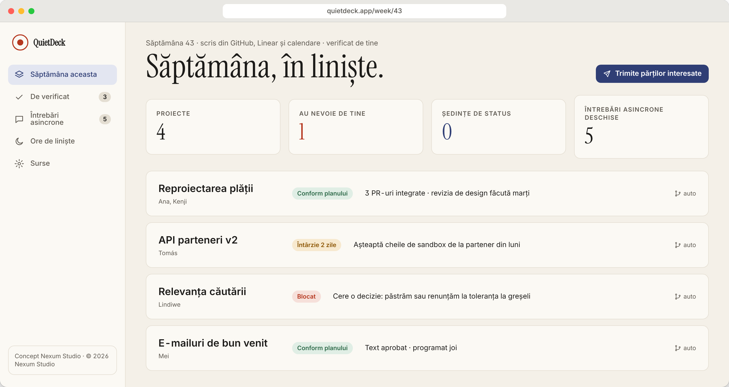This screenshot has width=729, height=387.
Task: Open the Au nevoie de tine card
Action: point(356,127)
